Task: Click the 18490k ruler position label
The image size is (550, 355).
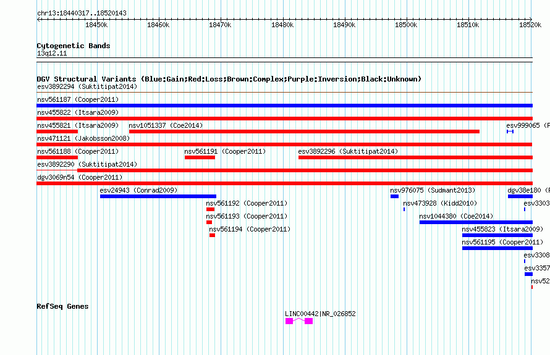Action: [344, 25]
